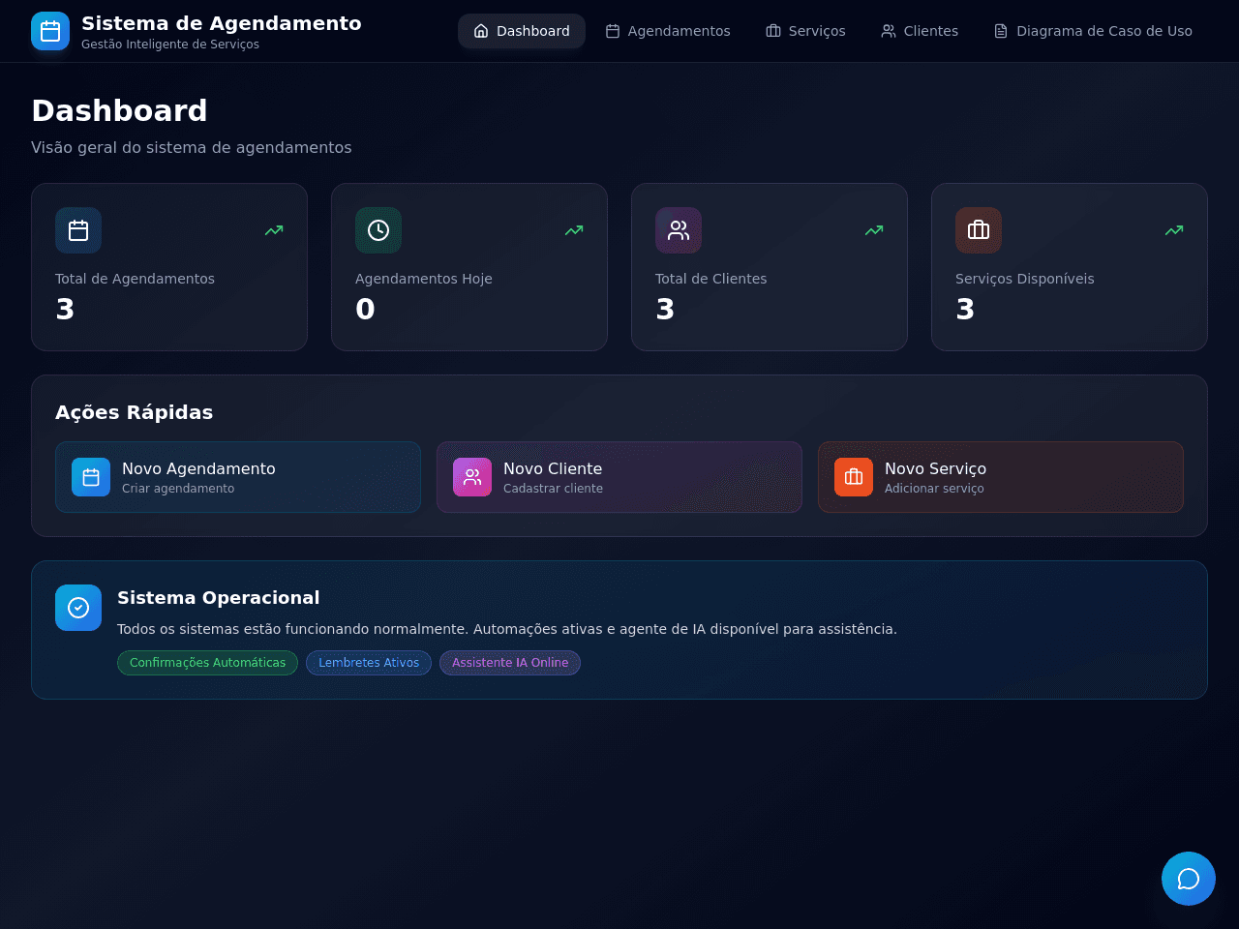The image size is (1239, 929).
Task: View Diagrama de Caso de Uso
Action: click(x=1093, y=31)
